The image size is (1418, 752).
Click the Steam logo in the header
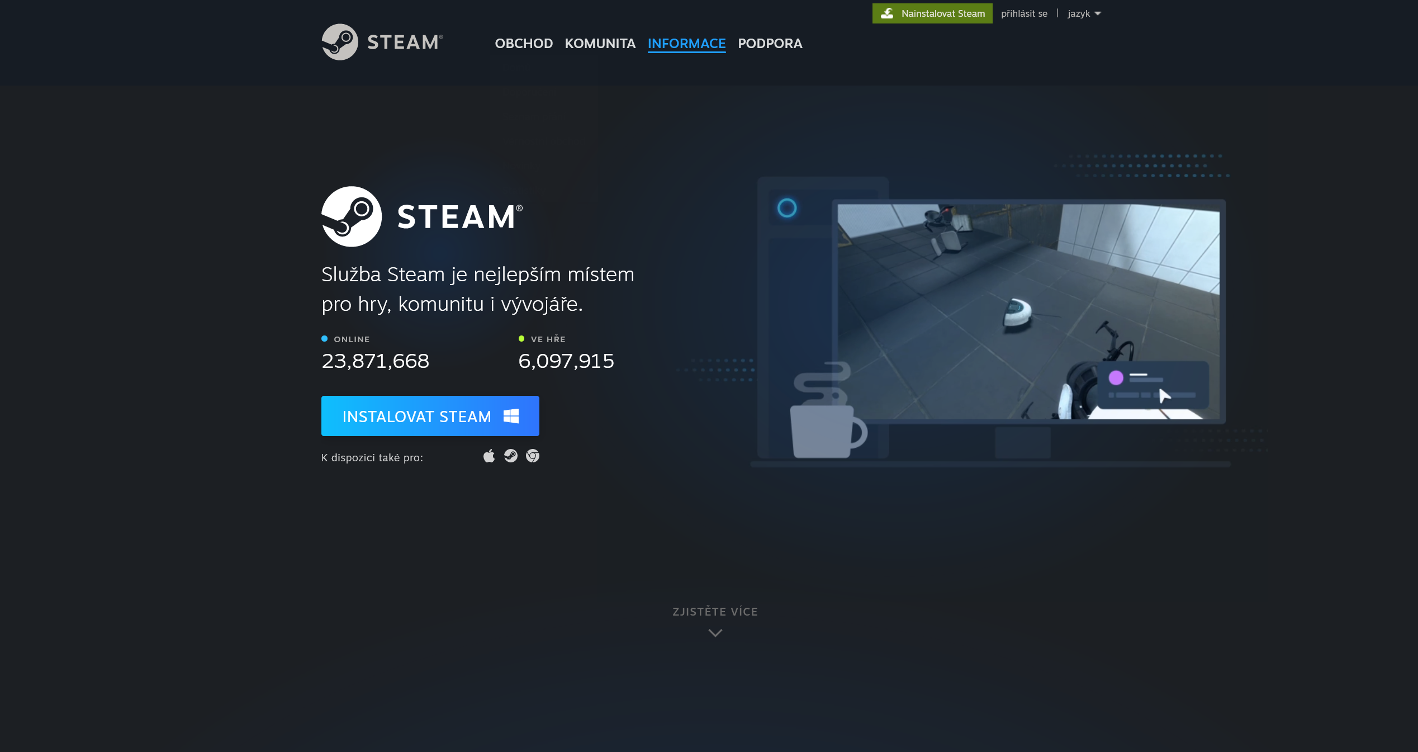(382, 42)
